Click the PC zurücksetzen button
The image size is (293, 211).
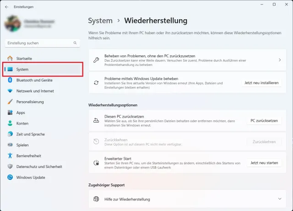(x=264, y=121)
